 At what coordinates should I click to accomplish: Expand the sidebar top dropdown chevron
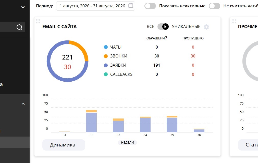(23, 7)
